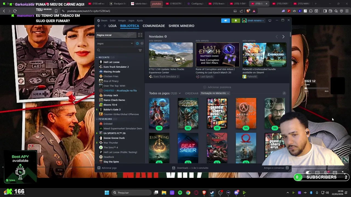Open Brave Leo AI sparkle icon
Viewport: 351px width, 197px height.
336,11
